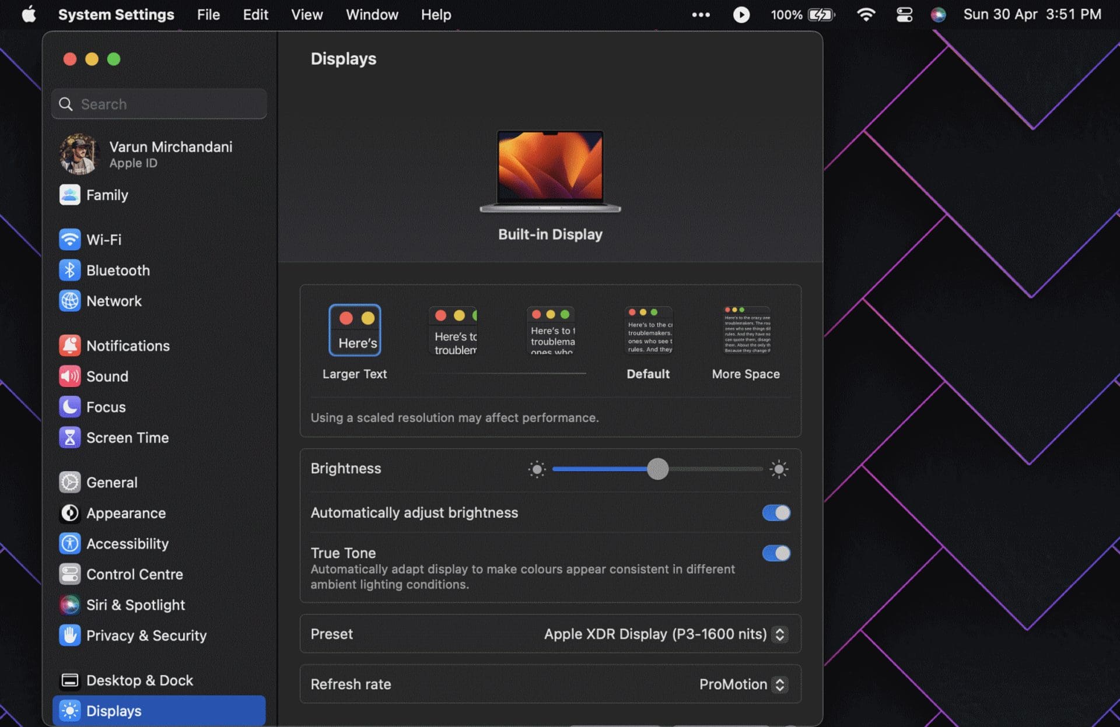Click the Siri & Spotlight icon
The height and width of the screenshot is (727, 1120).
click(69, 605)
